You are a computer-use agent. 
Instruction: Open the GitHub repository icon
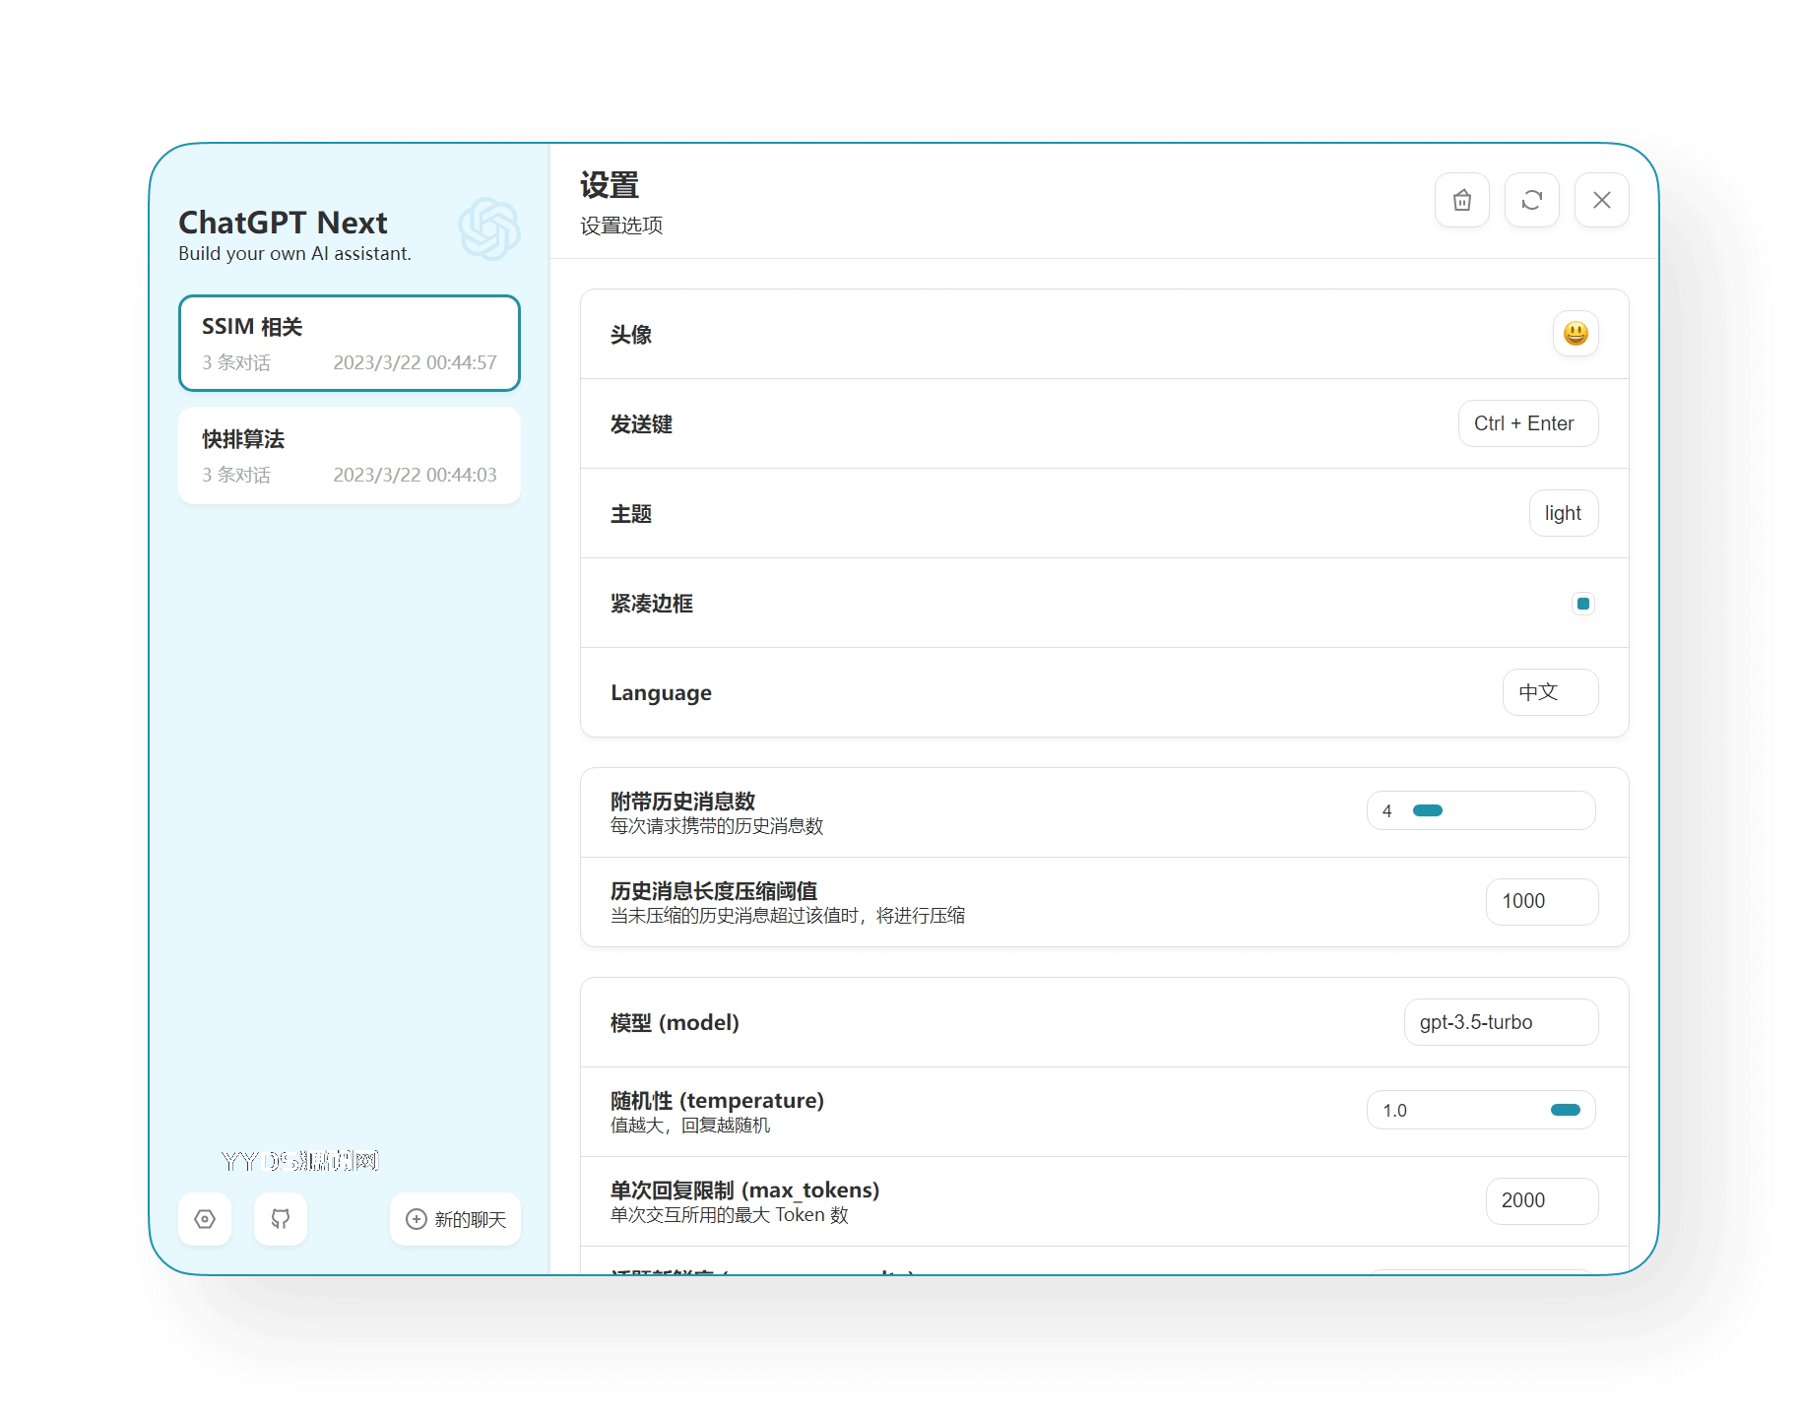pyautogui.click(x=281, y=1219)
